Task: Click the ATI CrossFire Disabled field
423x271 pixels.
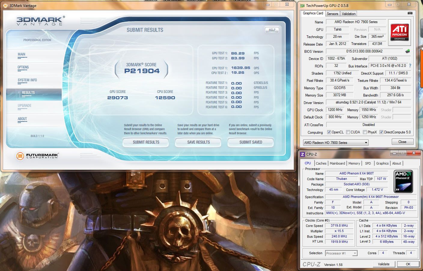Action: coord(368,125)
